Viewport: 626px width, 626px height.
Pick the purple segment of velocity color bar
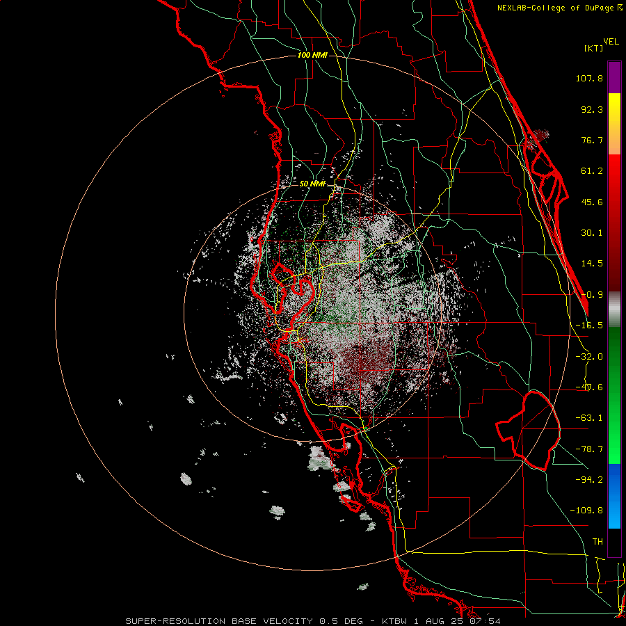pos(614,77)
